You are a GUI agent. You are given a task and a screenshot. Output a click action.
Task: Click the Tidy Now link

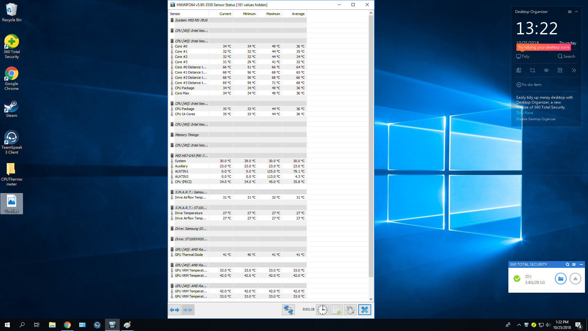[525, 113]
